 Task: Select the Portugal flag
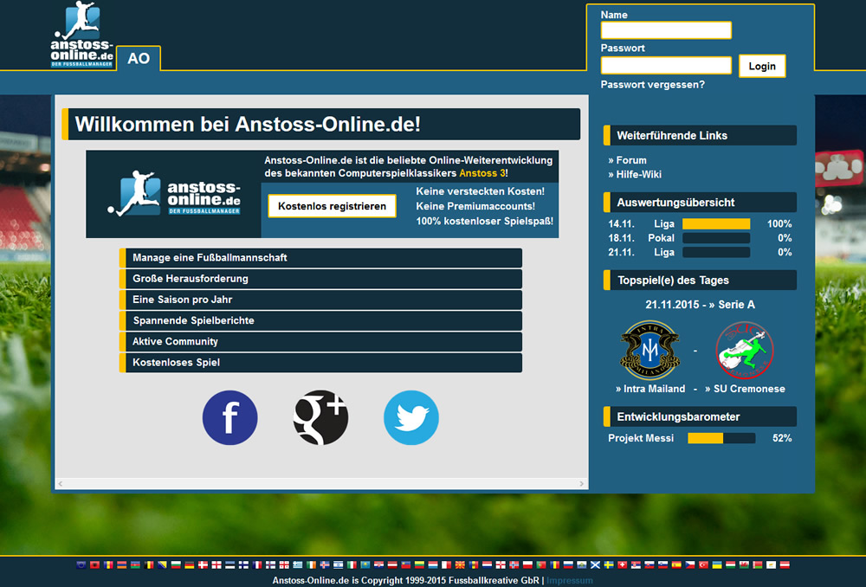541,564
